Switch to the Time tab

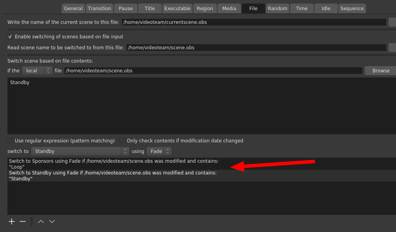click(302, 9)
